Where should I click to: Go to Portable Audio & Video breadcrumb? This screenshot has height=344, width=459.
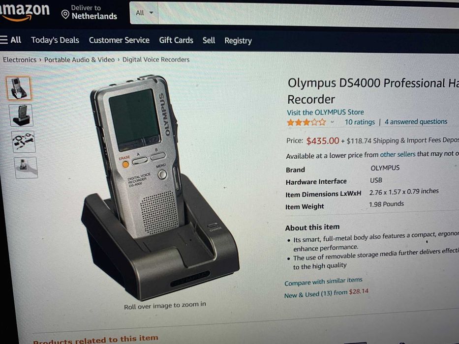coord(79,59)
